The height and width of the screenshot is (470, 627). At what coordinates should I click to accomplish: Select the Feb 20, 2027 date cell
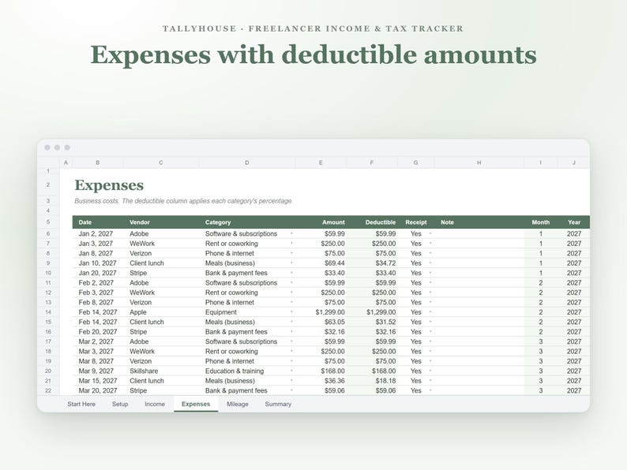tap(98, 332)
